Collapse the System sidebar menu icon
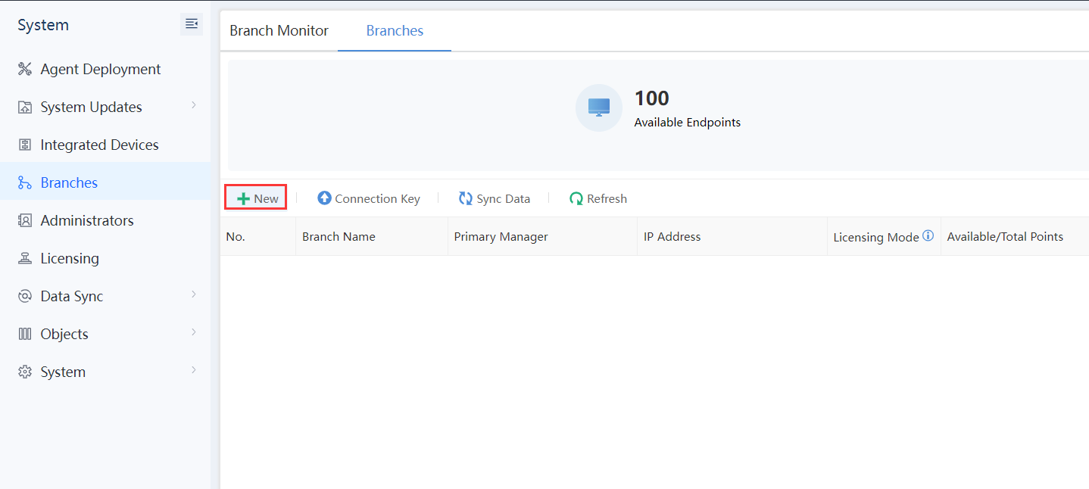 191,24
